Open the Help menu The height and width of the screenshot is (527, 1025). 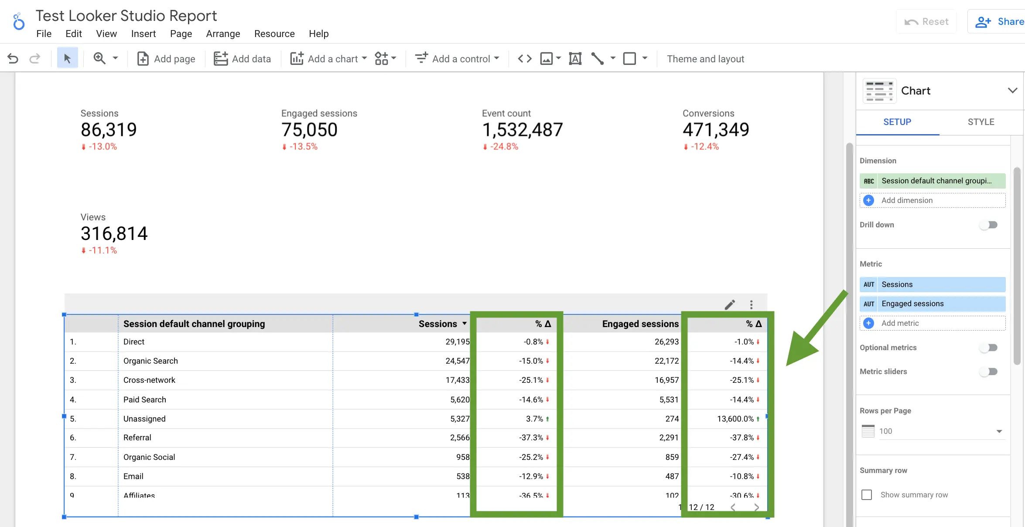(319, 34)
